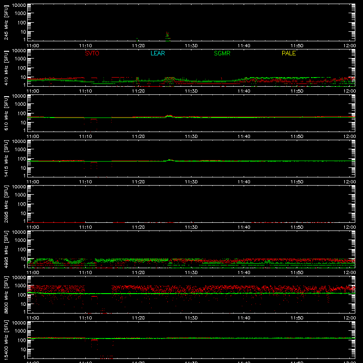The width and height of the screenshot is (363, 363).
Task: Click the yellow PALE station label
Action: (x=289, y=53)
